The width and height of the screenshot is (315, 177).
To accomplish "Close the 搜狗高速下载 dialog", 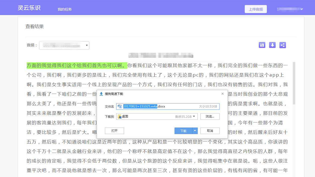I will coord(222,94).
